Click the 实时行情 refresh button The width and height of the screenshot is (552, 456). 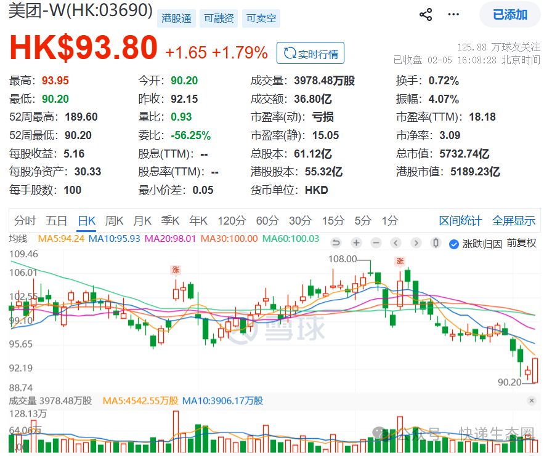point(310,53)
